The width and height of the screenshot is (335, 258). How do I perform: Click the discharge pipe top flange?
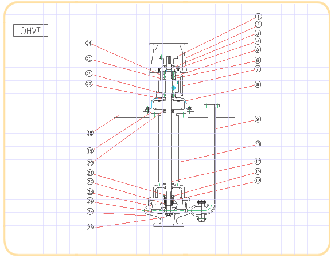pyautogui.click(x=212, y=105)
